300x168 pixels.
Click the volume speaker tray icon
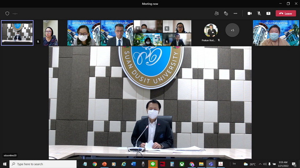pos(265,164)
